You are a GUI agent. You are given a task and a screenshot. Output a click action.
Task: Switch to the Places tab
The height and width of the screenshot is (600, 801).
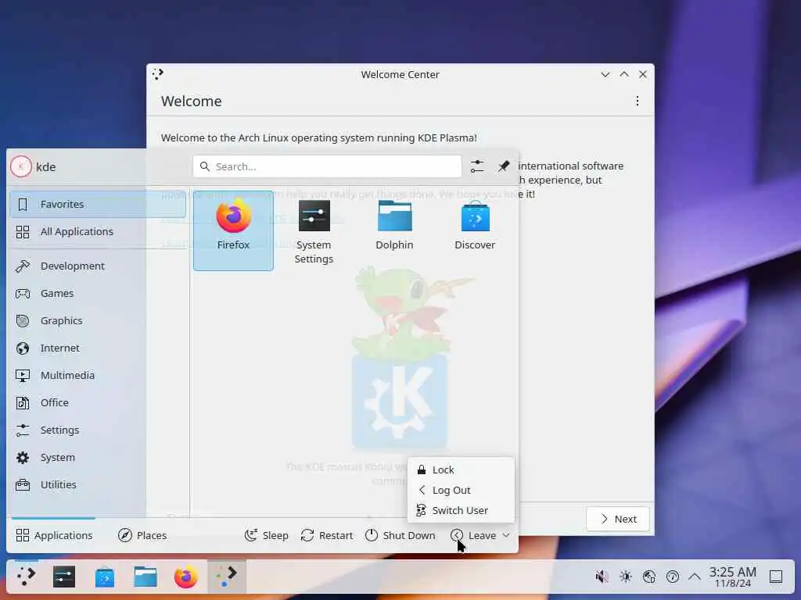pos(142,535)
